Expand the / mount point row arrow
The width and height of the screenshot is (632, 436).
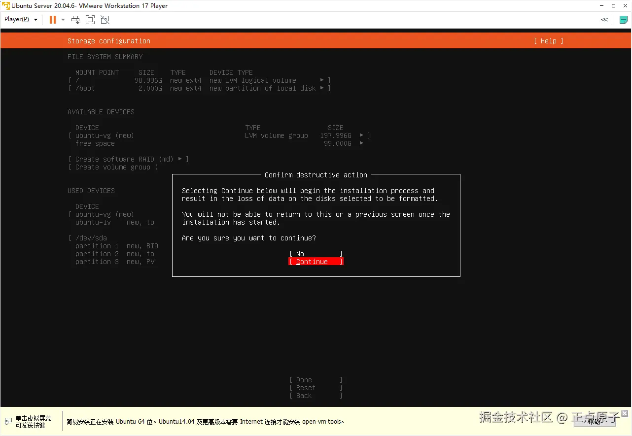click(x=322, y=80)
